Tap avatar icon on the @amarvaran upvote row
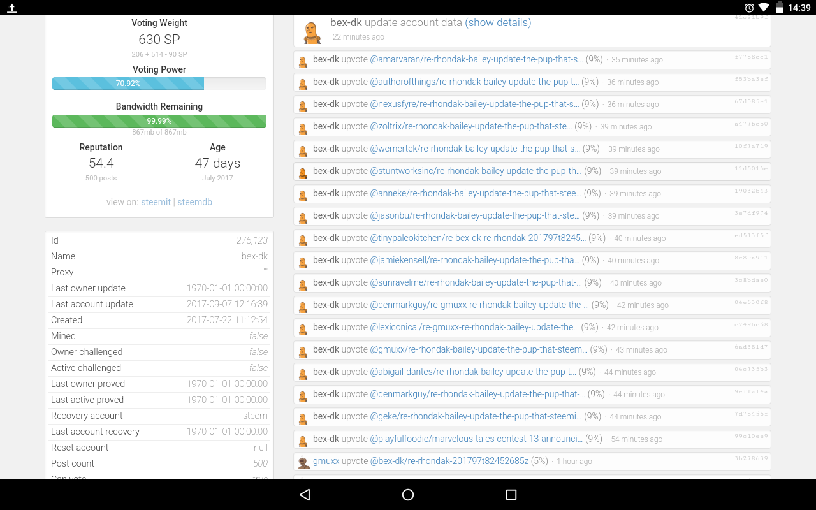The image size is (816, 510). pyautogui.click(x=303, y=61)
